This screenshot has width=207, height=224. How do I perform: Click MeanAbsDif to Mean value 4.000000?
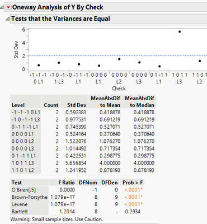pyautogui.click(x=110, y=163)
